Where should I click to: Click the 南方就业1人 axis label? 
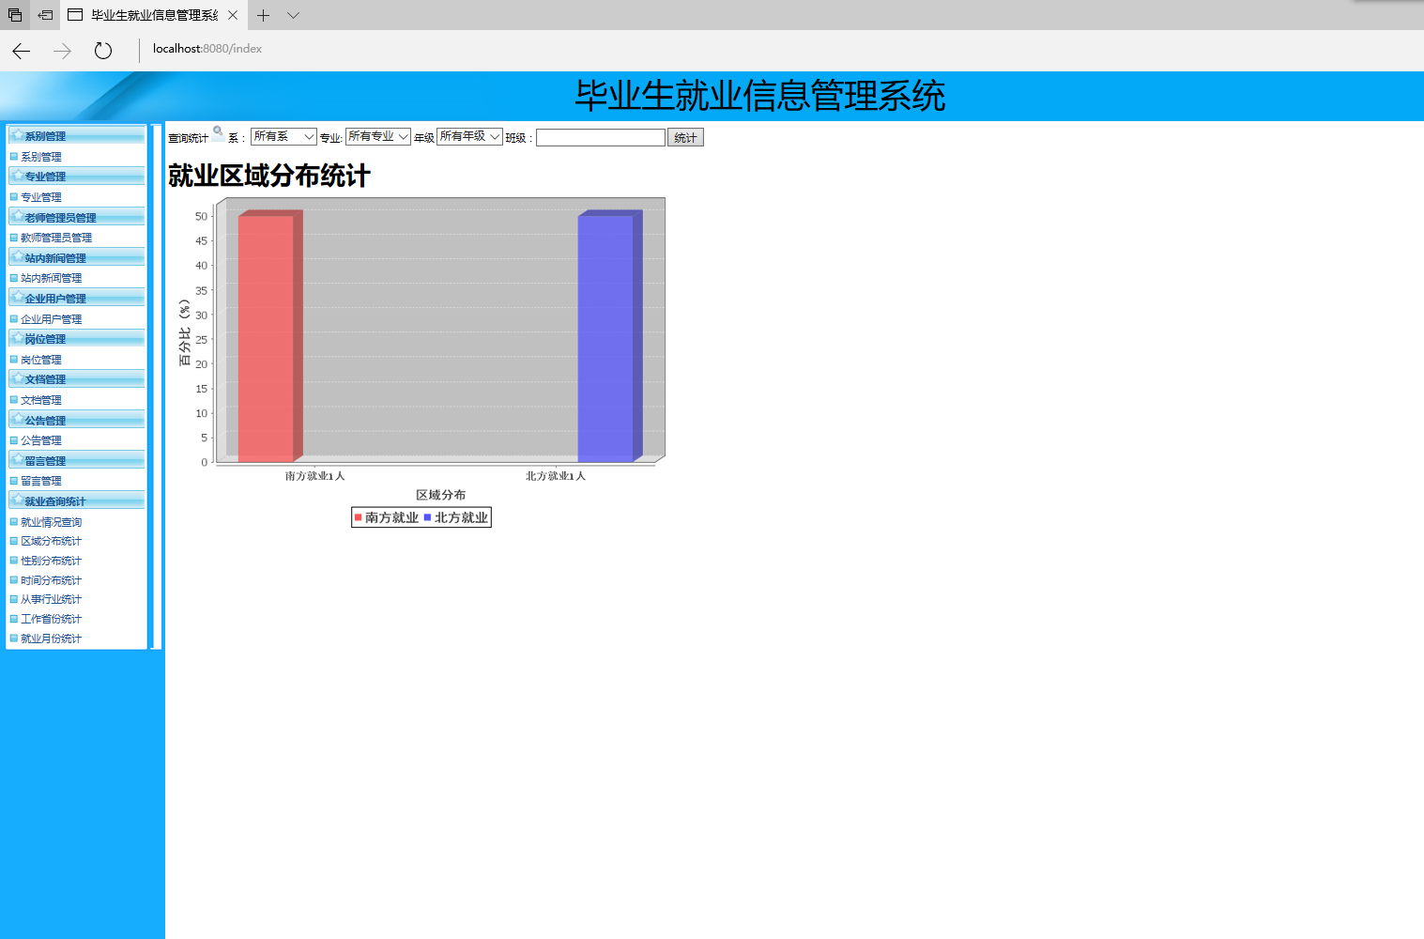click(x=315, y=476)
